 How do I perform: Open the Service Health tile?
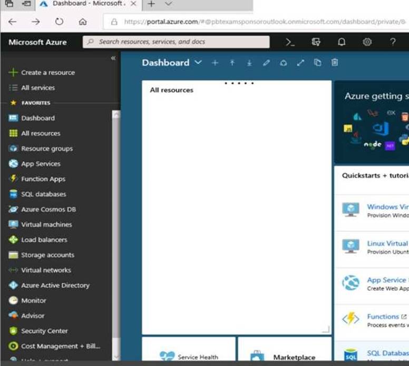coord(189,349)
